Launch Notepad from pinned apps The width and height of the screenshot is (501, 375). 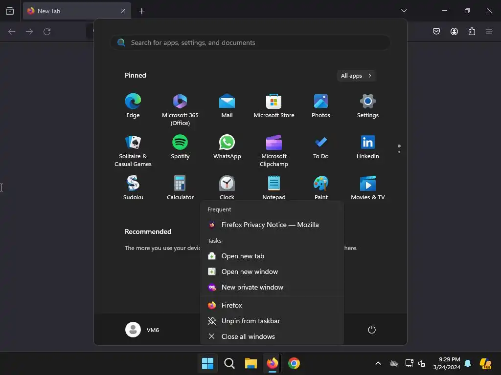click(x=274, y=188)
